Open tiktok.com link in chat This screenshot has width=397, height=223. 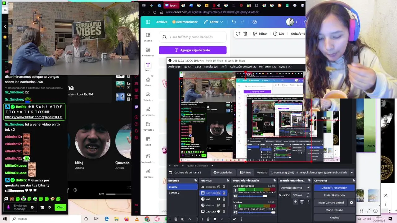coord(33,117)
